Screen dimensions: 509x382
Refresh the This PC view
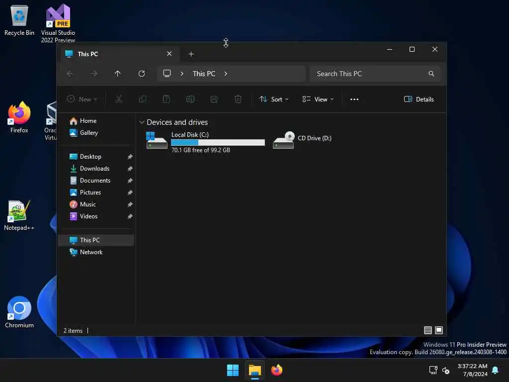click(142, 74)
